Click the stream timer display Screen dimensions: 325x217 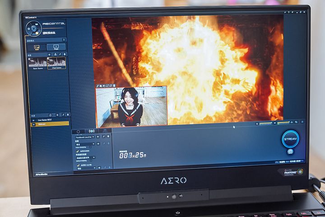133,155
